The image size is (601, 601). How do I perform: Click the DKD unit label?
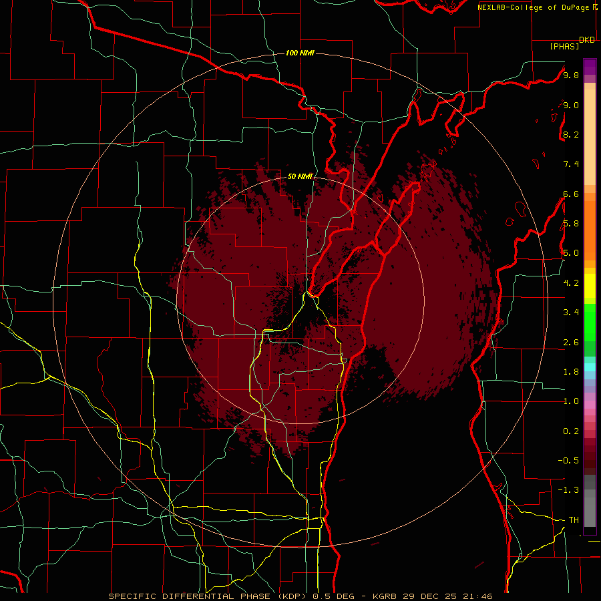coord(587,40)
